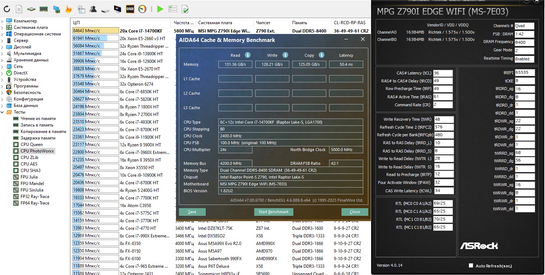Click the Start Benchmark button

pyautogui.click(x=273, y=212)
